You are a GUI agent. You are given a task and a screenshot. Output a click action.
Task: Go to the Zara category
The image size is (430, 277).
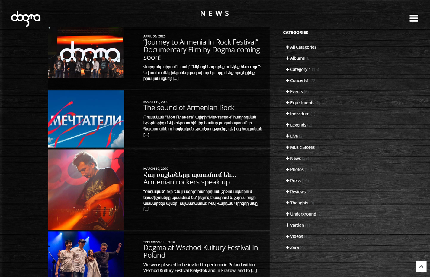tap(294, 248)
